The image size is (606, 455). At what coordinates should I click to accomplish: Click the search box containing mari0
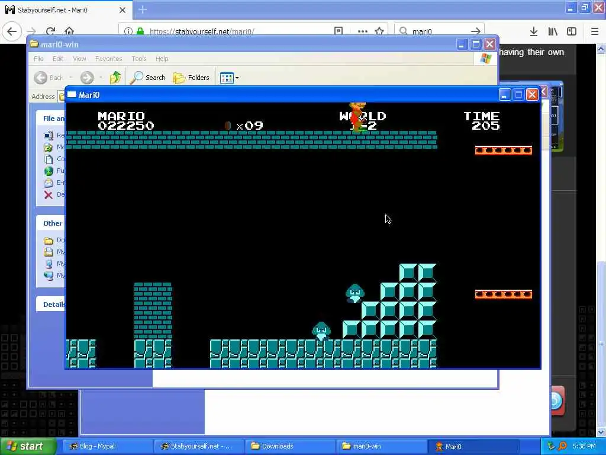click(x=439, y=31)
